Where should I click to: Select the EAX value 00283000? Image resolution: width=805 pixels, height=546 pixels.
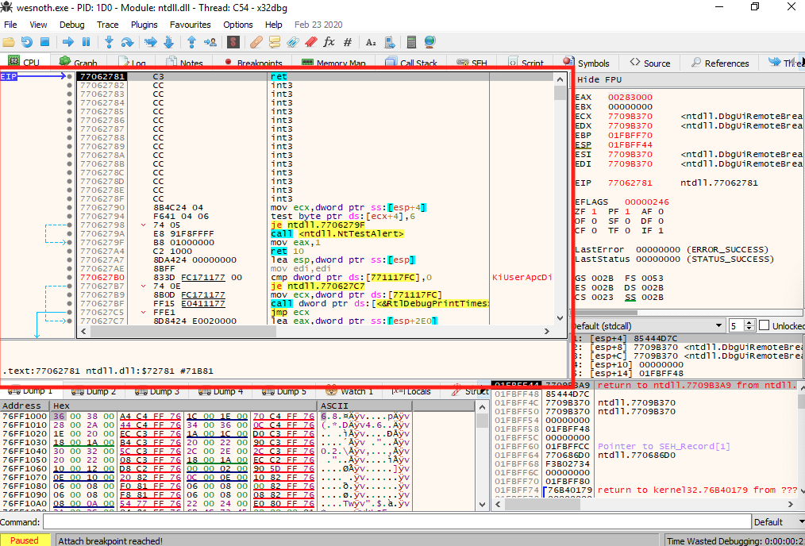[x=630, y=97]
